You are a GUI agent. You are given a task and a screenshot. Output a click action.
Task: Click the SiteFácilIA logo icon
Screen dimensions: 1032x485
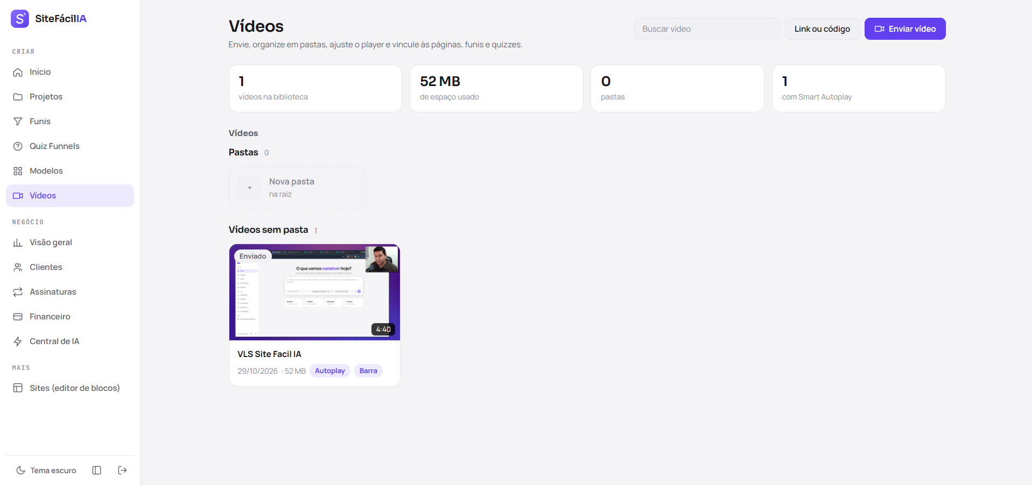tap(20, 19)
